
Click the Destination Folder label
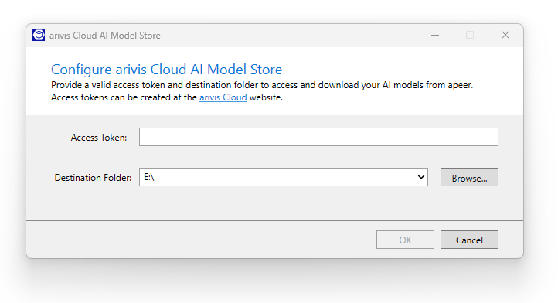tap(93, 178)
